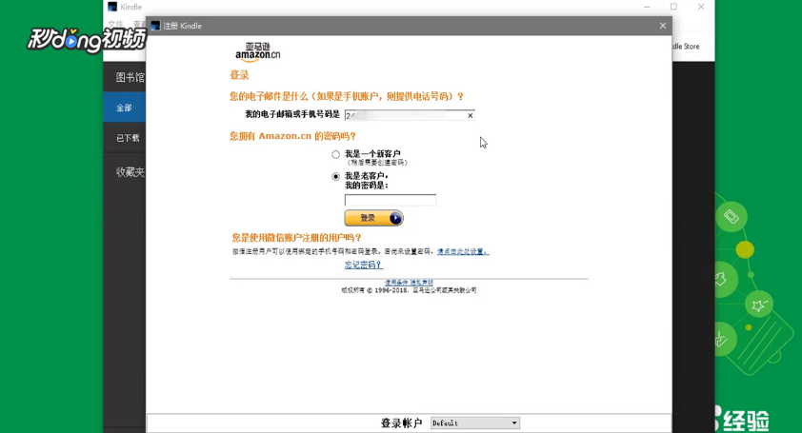Minimize the Kindle main window
Image resolution: width=802 pixels, height=433 pixels.
point(647,7)
